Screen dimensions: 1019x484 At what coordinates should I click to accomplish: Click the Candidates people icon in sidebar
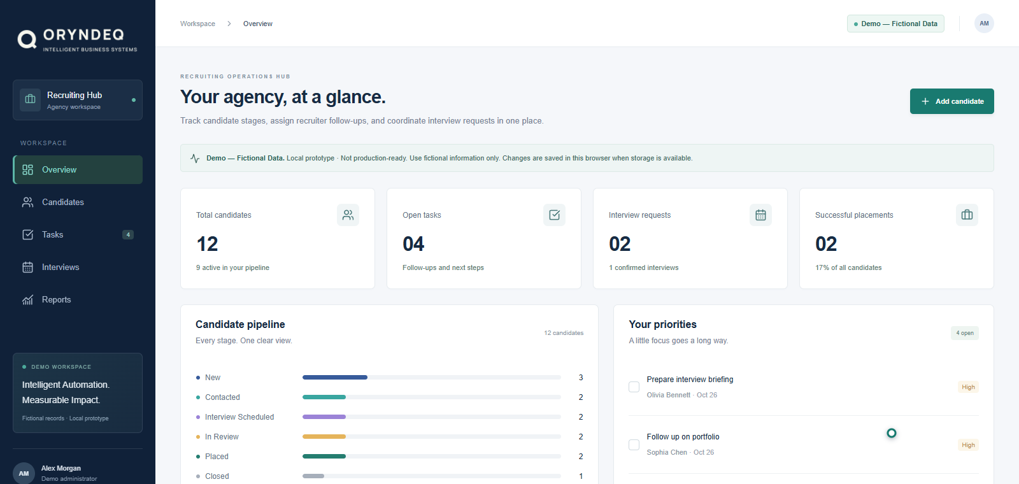click(27, 203)
